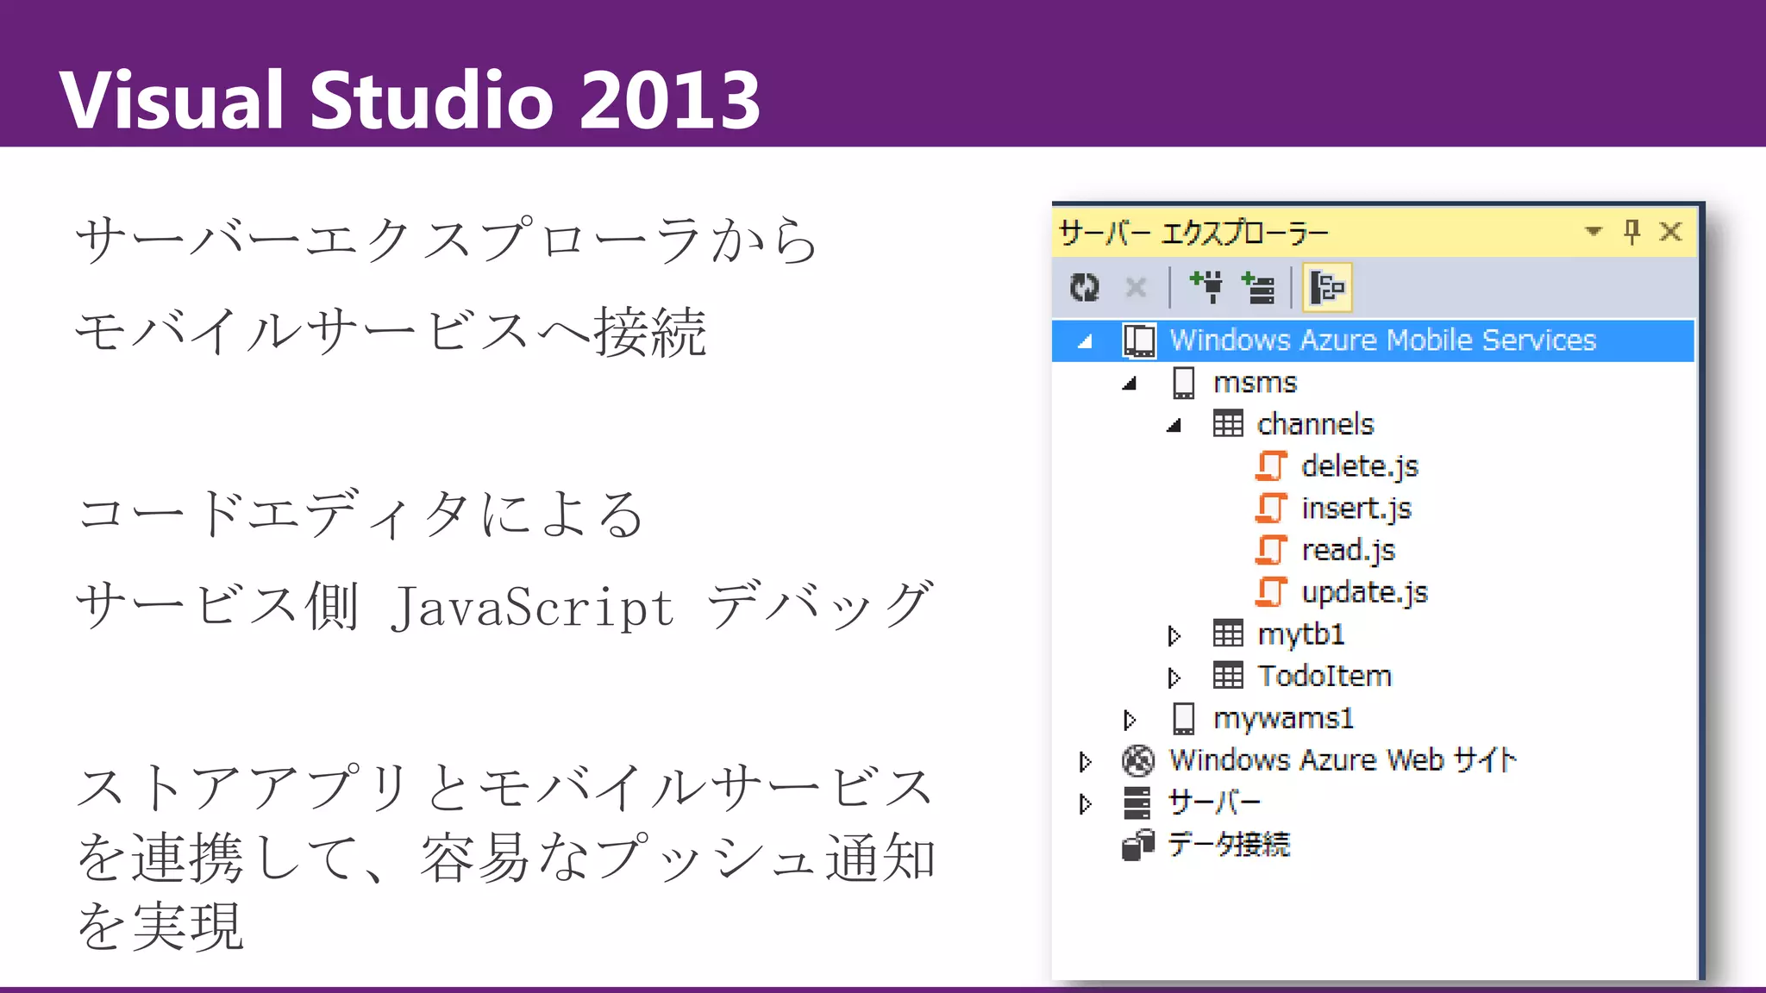Open the delete.js script file
Screen dimensions: 1766x993
(x=1359, y=466)
